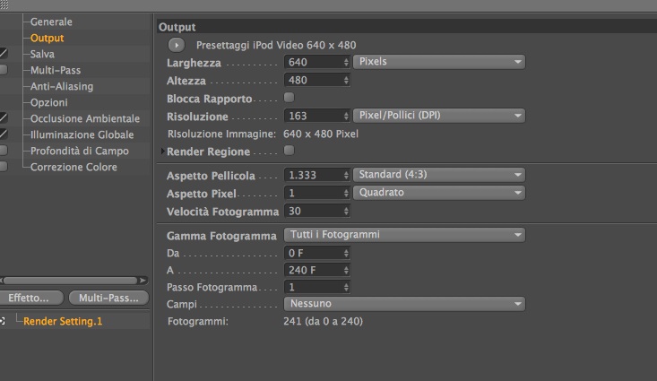Enable the Blocca Rapporto checkbox
Image resolution: width=657 pixels, height=381 pixels.
[x=289, y=97]
